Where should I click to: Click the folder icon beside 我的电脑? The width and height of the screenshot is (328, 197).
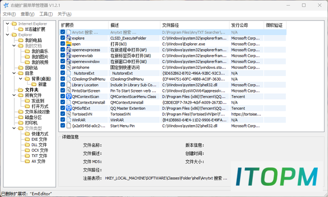pyautogui.click(x=20, y=40)
